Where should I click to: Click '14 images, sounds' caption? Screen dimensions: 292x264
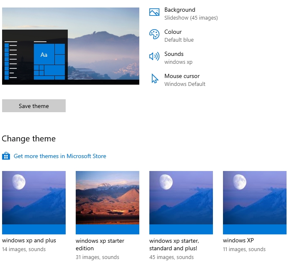pyautogui.click(x=24, y=249)
